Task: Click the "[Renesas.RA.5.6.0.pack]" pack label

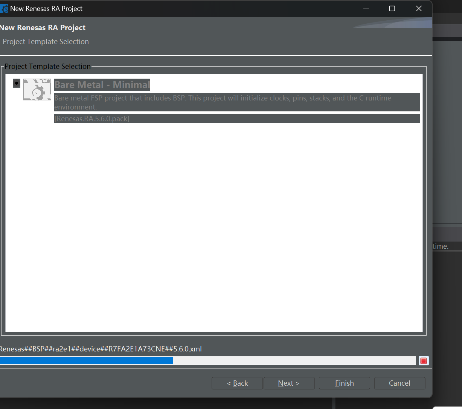Action: click(92, 119)
